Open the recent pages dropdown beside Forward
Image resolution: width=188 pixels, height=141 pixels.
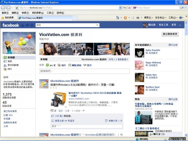coord(12,8)
